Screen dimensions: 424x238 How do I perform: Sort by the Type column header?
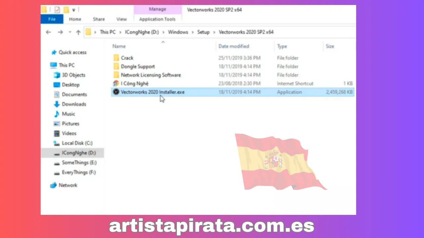pos(282,46)
